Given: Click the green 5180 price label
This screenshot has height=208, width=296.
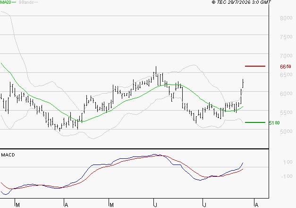Looking at the screenshot, I should (x=274, y=123).
